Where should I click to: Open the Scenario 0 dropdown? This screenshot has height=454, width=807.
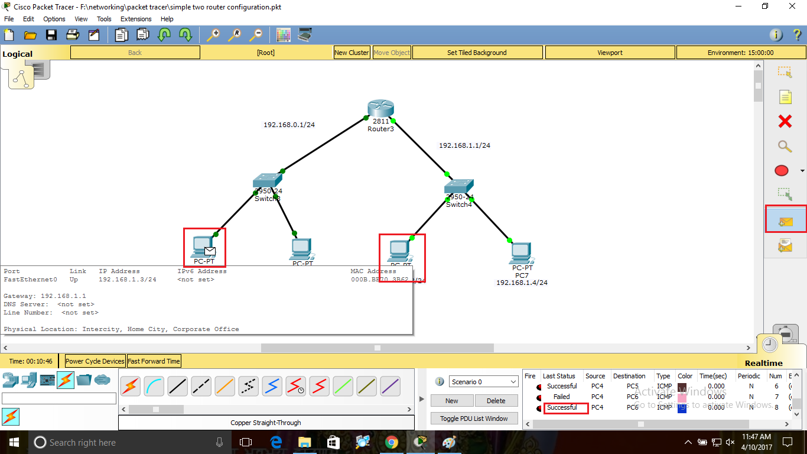click(x=483, y=381)
